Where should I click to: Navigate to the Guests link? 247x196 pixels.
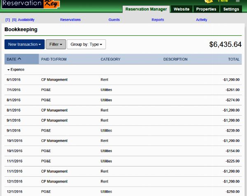coord(114,20)
